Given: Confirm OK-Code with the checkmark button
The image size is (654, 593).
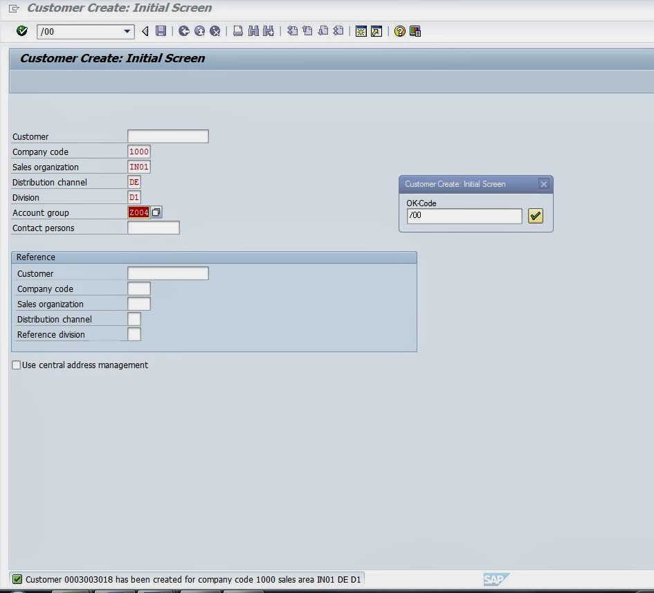Looking at the screenshot, I should 535,216.
